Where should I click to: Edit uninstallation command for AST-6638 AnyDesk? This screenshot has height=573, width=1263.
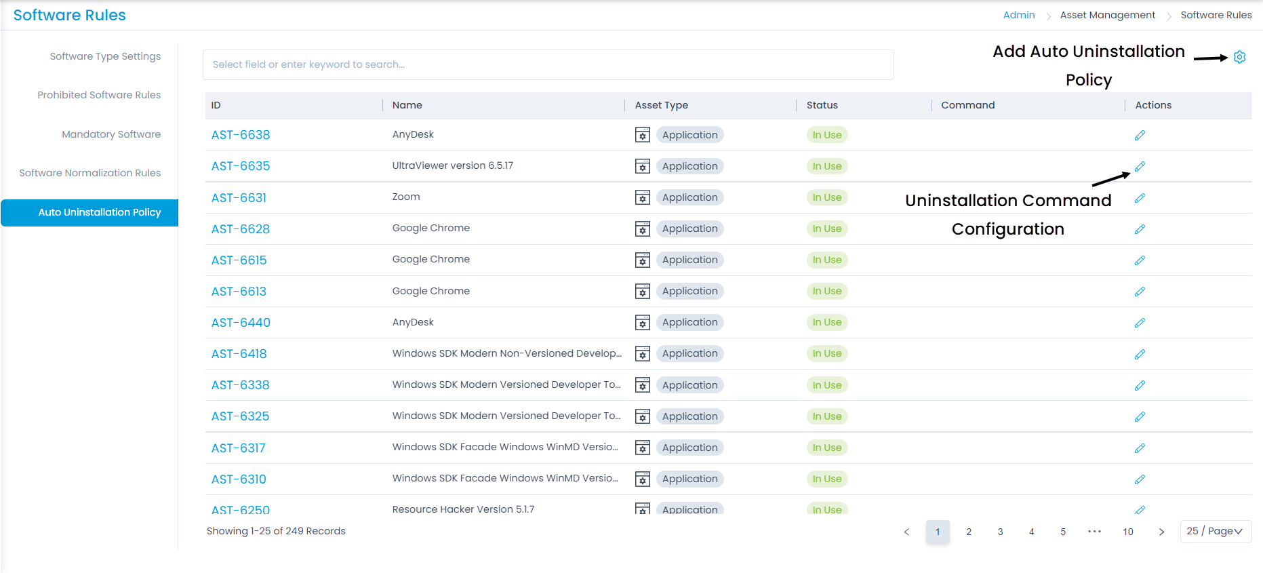click(1140, 136)
